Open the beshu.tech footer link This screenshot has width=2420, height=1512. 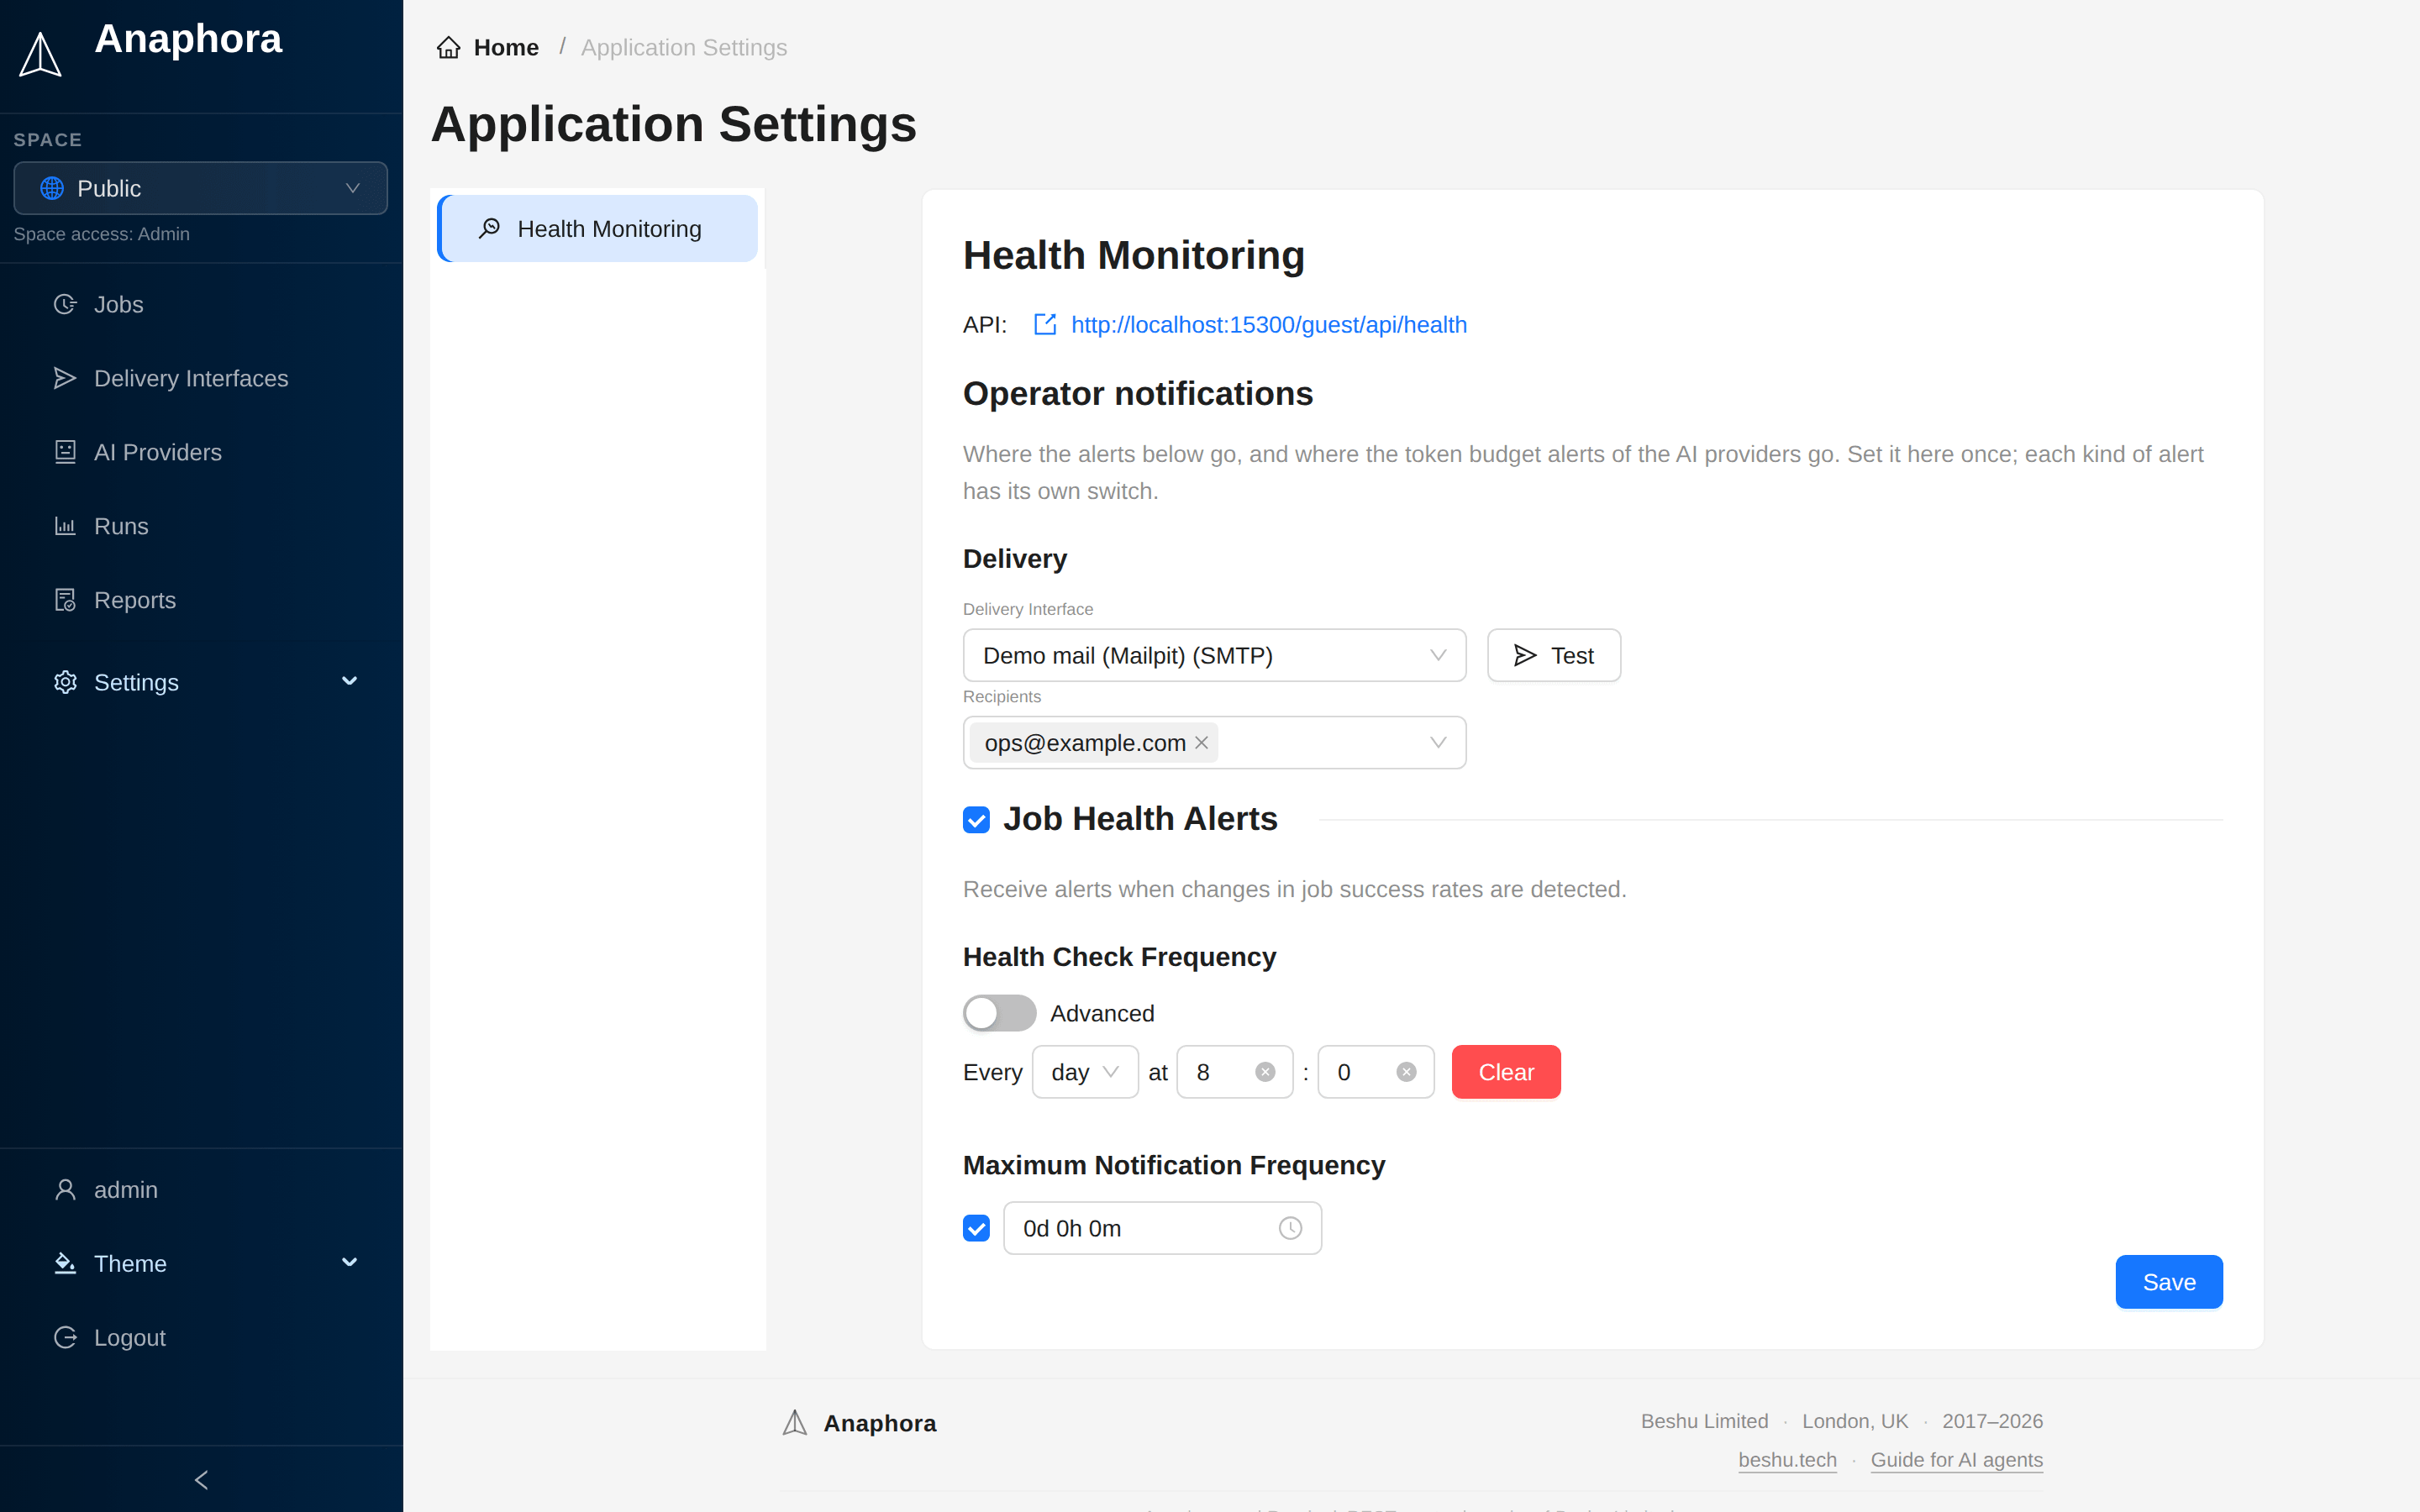1787,1459
